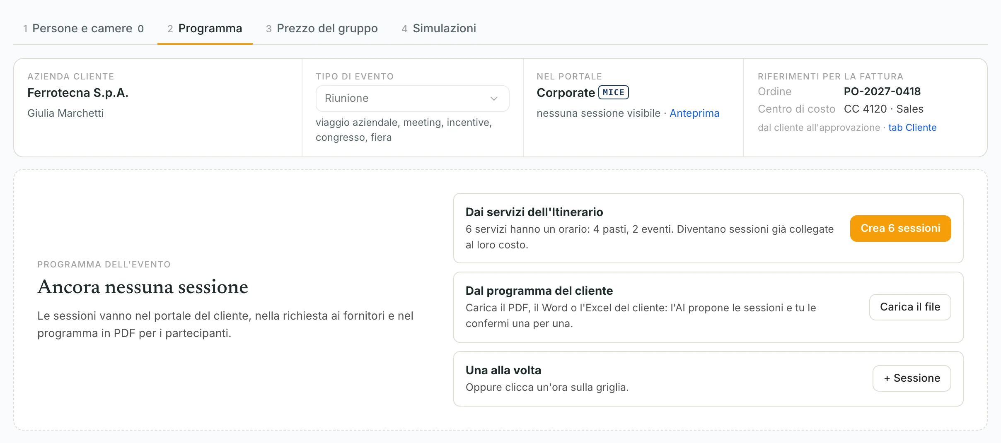Click the Una alla volta heading

tap(503, 370)
